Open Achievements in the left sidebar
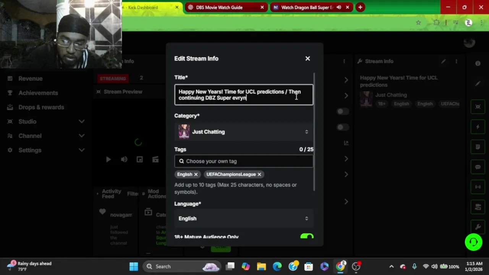This screenshot has width=489, height=275. click(x=38, y=93)
